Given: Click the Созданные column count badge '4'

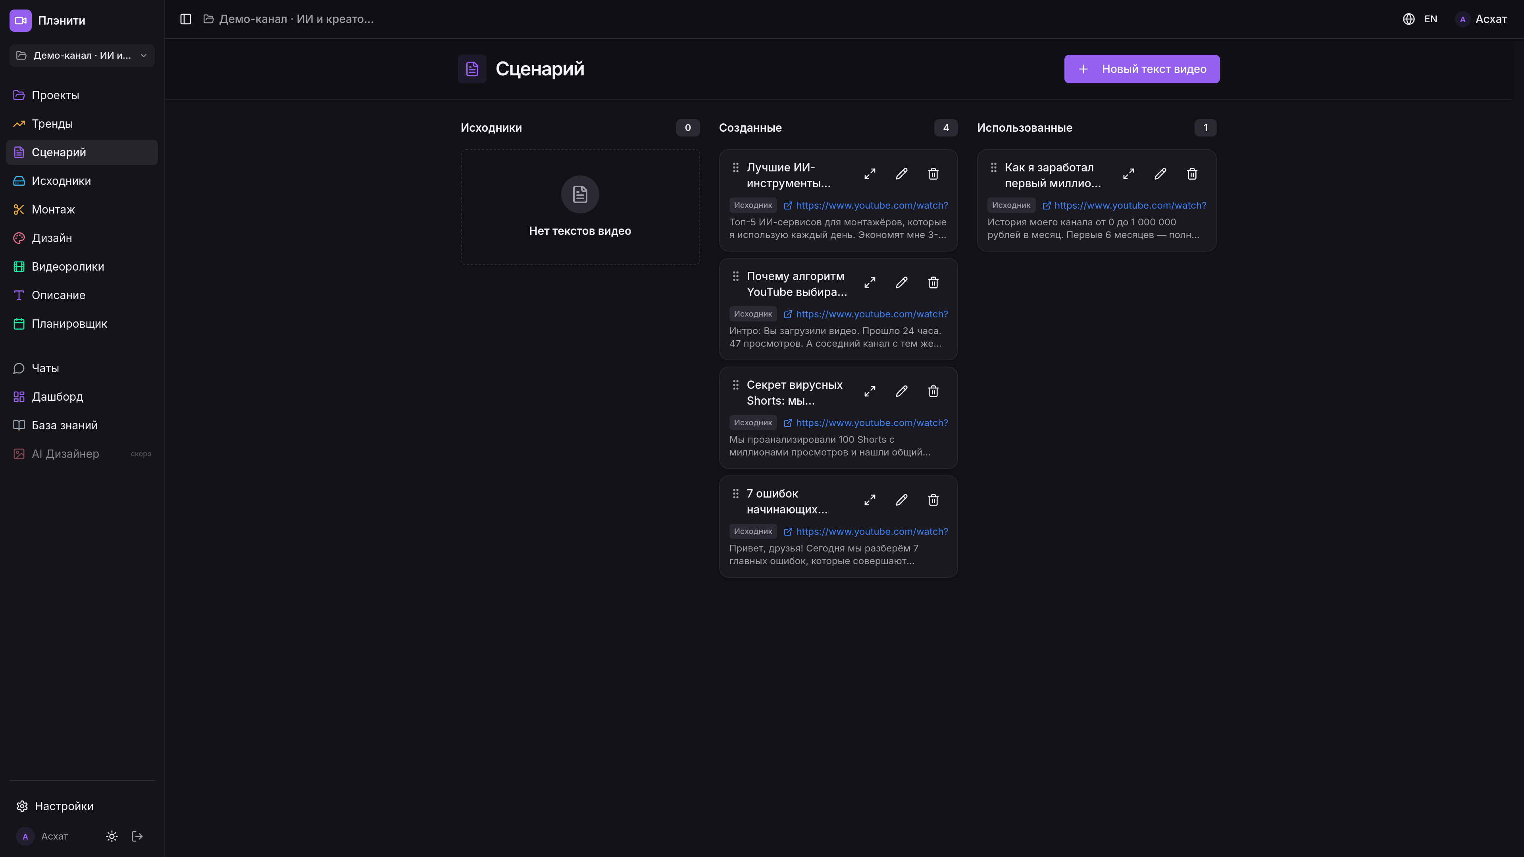Looking at the screenshot, I should tap(946, 128).
